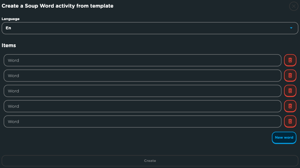The width and height of the screenshot is (300, 168).
Task: Click the selected 'En' language value
Action: tap(8, 28)
